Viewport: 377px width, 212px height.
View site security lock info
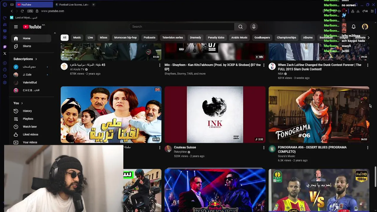click(37, 11)
